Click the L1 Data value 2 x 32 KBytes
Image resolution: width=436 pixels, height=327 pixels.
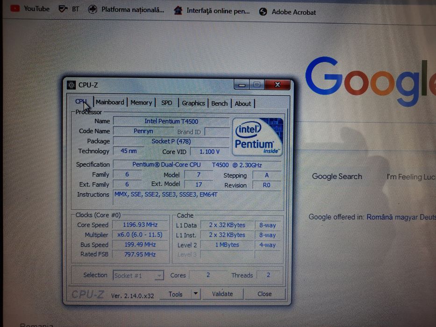point(227,225)
